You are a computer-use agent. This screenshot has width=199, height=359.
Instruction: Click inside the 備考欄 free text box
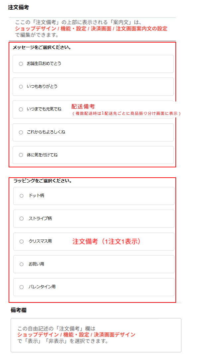(x=96, y=335)
